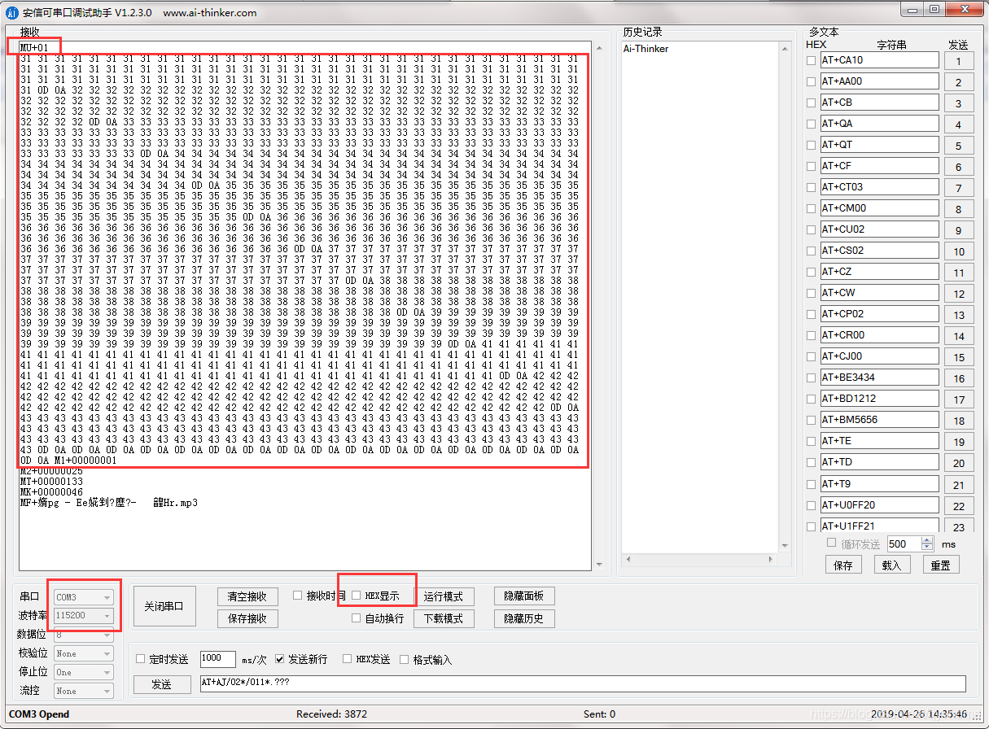Click the 载入 button
This screenshot has width=989, height=729.
pyautogui.click(x=891, y=565)
